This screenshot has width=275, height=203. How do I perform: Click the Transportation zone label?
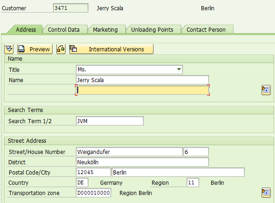pos(34,193)
